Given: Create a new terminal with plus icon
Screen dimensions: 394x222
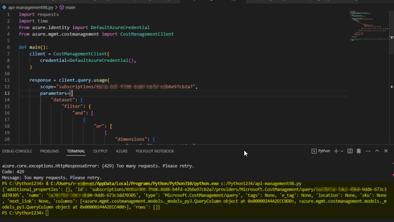Looking at the screenshot, I should (x=336, y=151).
